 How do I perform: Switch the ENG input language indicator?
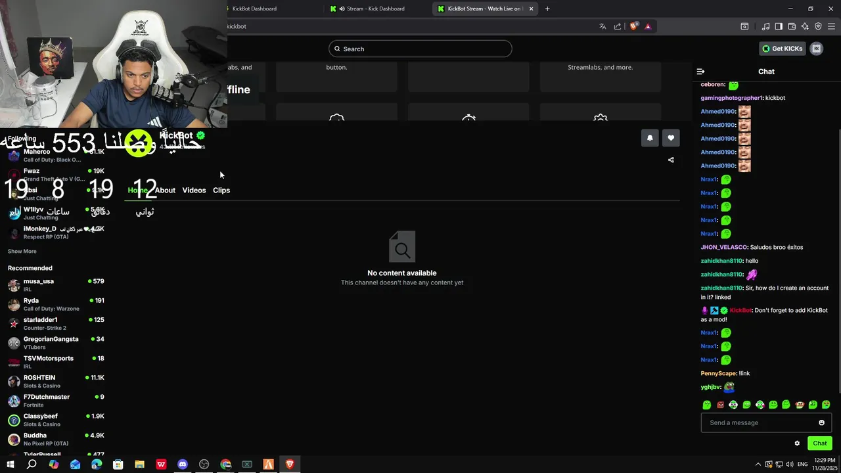[802, 464]
